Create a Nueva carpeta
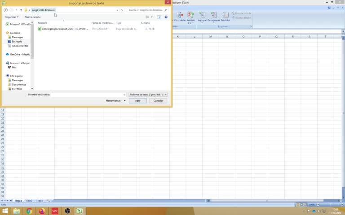The height and width of the screenshot is (215, 345). coord(32,17)
